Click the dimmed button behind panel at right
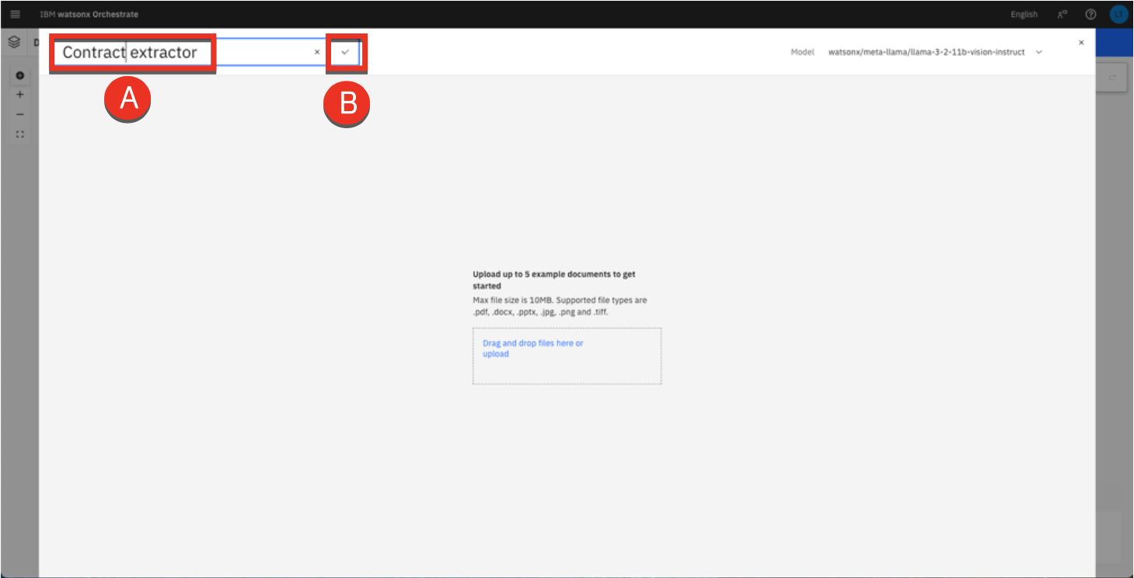1134x578 pixels. point(1114,78)
